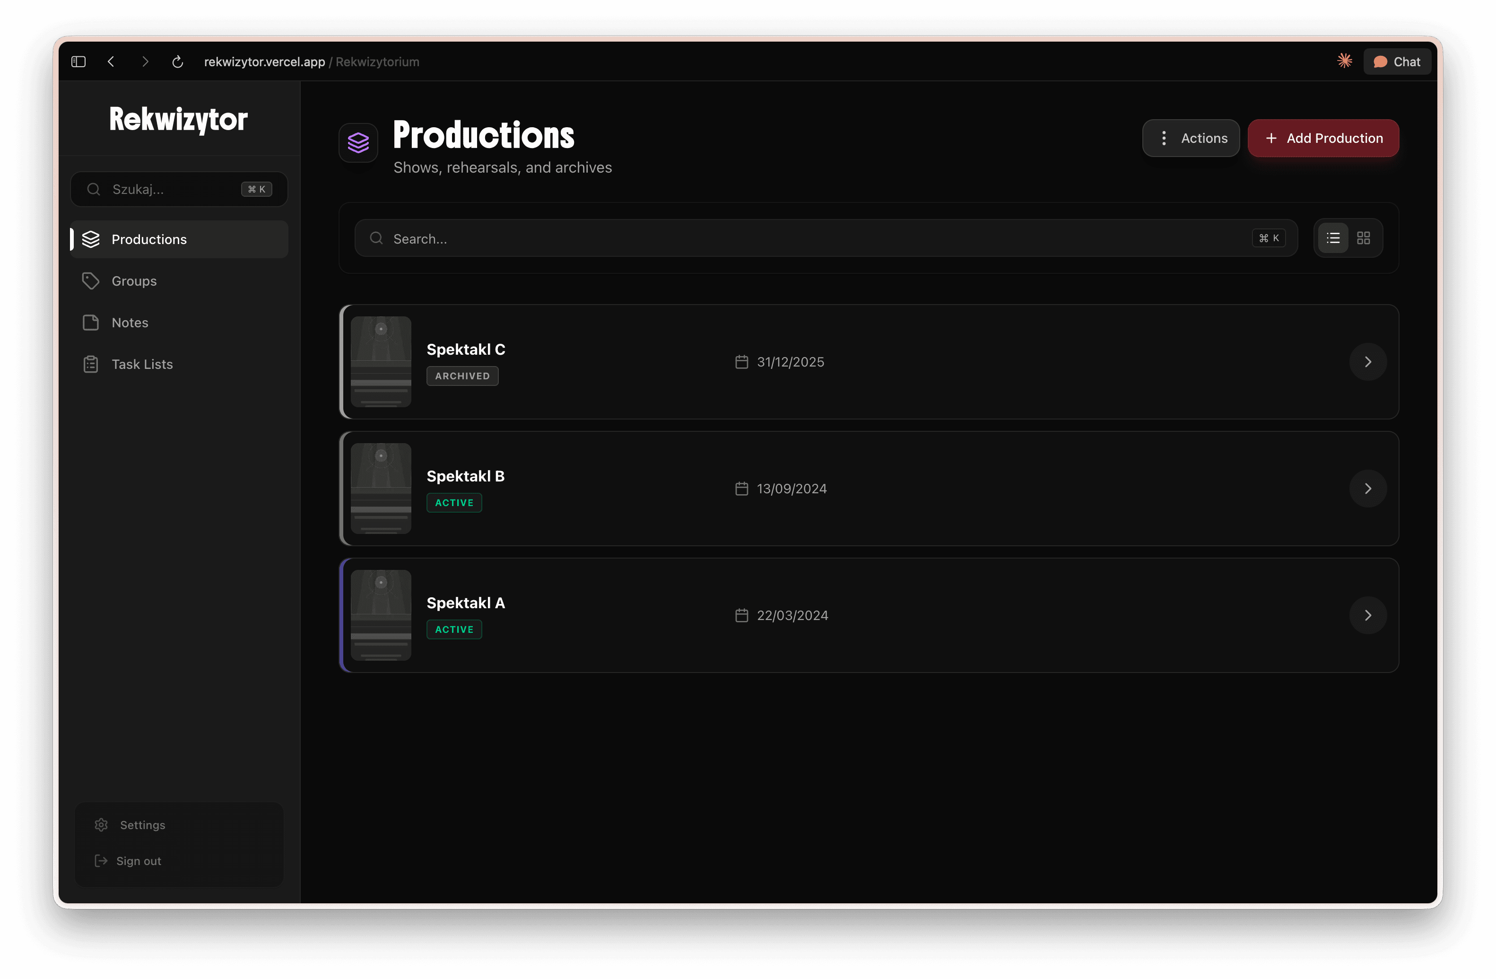Click the Shows, rehearsals, and archives subtitle
The width and height of the screenshot is (1496, 979).
[x=503, y=168]
